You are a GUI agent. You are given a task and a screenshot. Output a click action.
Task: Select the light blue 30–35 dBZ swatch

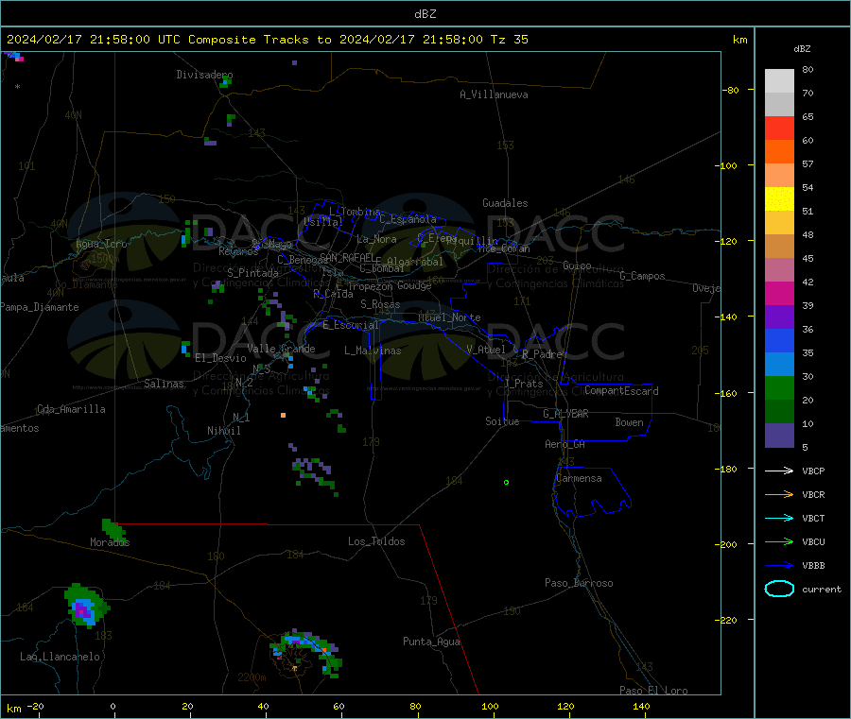pos(779,365)
